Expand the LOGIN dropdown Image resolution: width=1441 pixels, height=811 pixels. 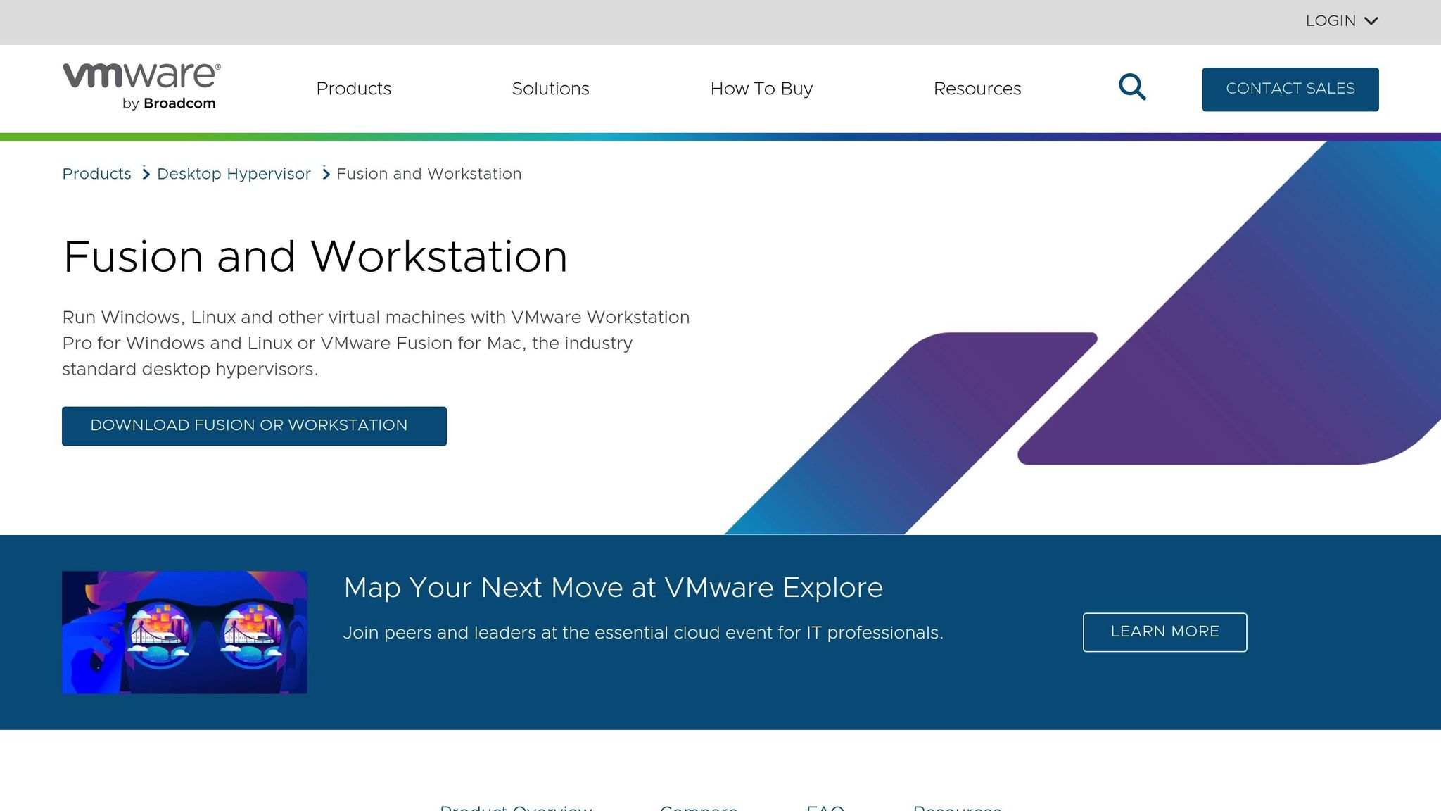pos(1341,20)
